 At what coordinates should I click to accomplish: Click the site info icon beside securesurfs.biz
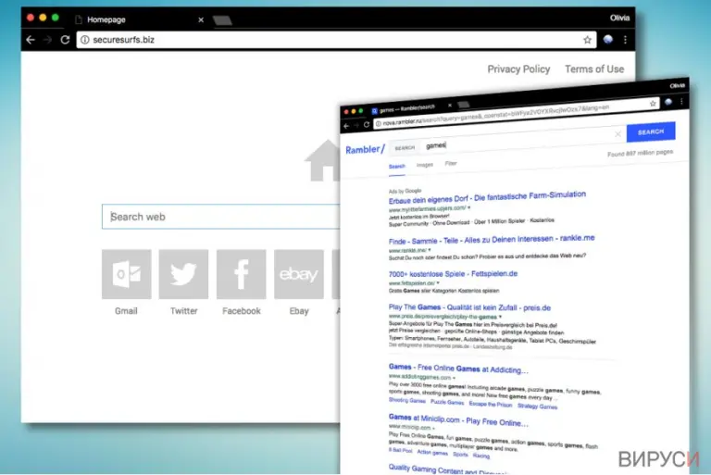85,40
